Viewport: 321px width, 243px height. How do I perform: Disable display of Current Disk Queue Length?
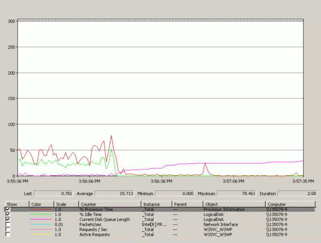click(x=8, y=219)
